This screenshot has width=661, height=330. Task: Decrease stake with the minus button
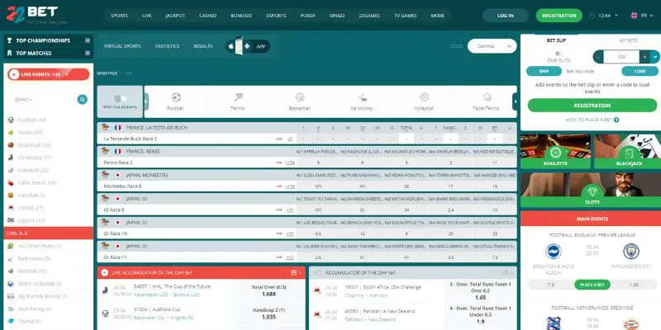pos(598,56)
